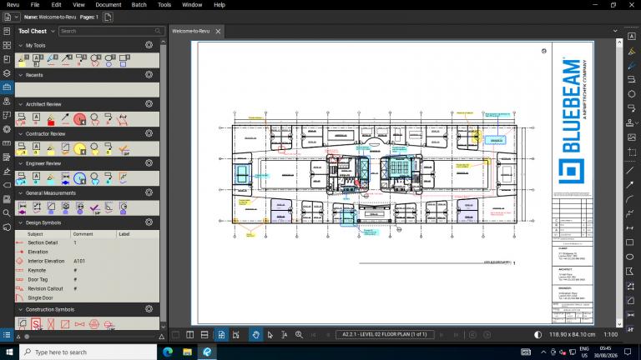The image size is (641, 360).
Task: Collapse the Engineer Review section
Action: 21,163
